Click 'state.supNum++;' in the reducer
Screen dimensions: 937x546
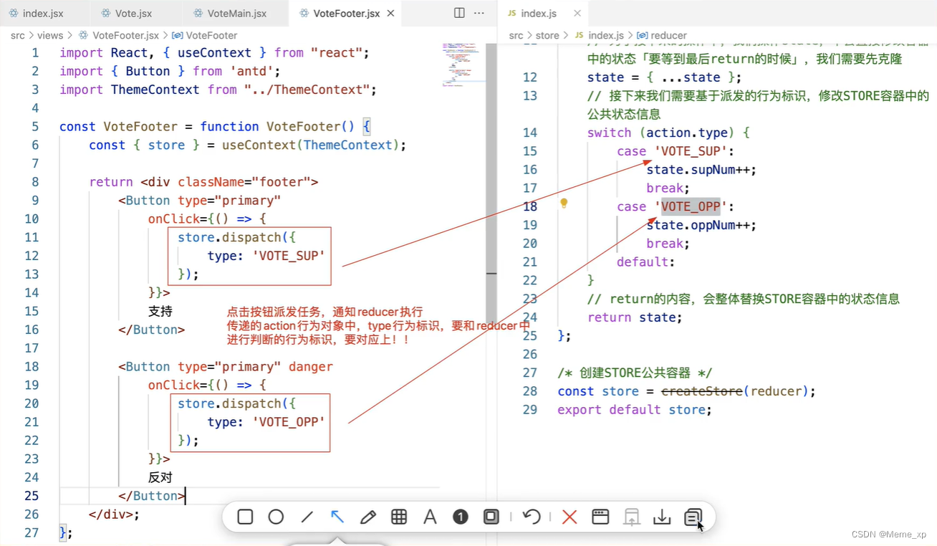(701, 170)
